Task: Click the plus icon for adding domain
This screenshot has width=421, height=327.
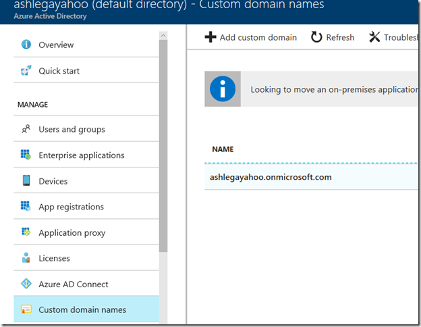Action: pyautogui.click(x=210, y=37)
